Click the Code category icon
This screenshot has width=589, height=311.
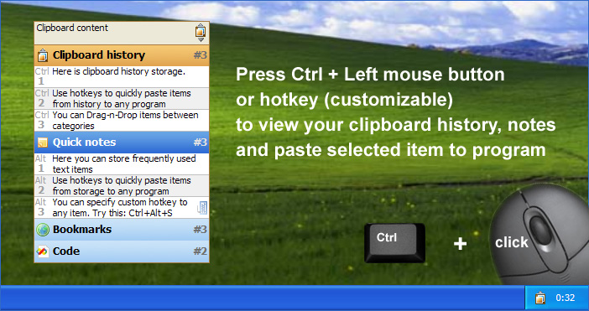[x=43, y=251]
